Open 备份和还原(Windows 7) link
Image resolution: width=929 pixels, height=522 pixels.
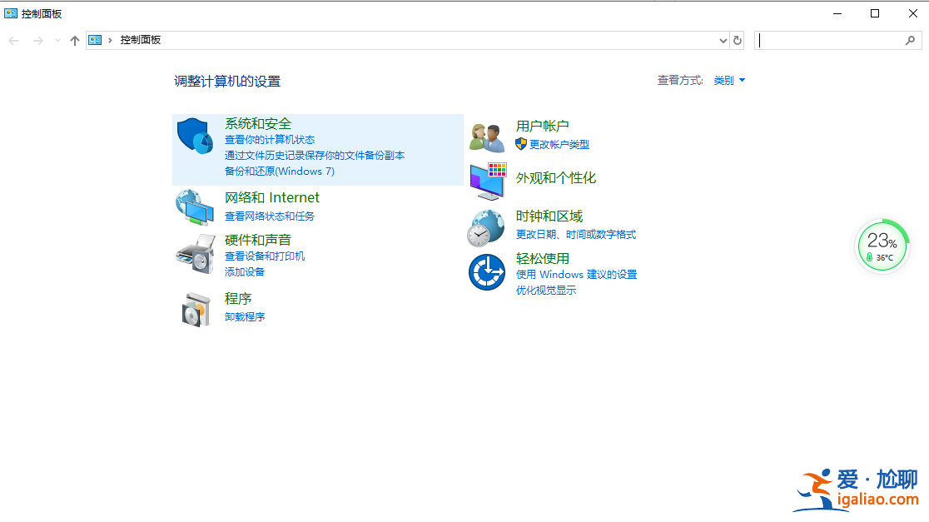(x=279, y=172)
